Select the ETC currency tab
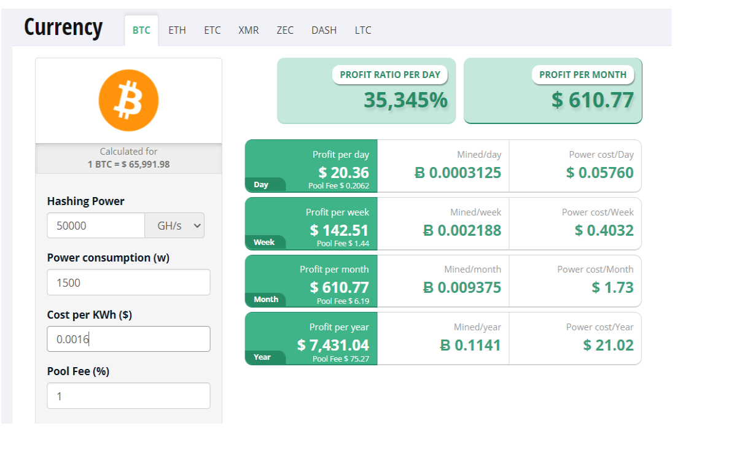This screenshot has height=458, width=737. 213,30
